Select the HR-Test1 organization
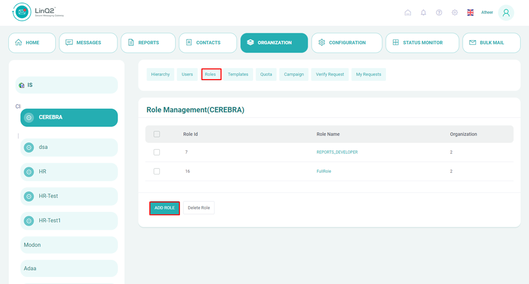This screenshot has width=529, height=284. 69,221
